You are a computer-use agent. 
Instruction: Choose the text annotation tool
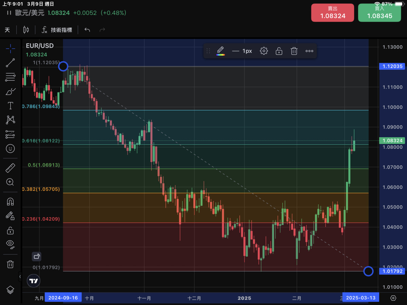[10, 106]
